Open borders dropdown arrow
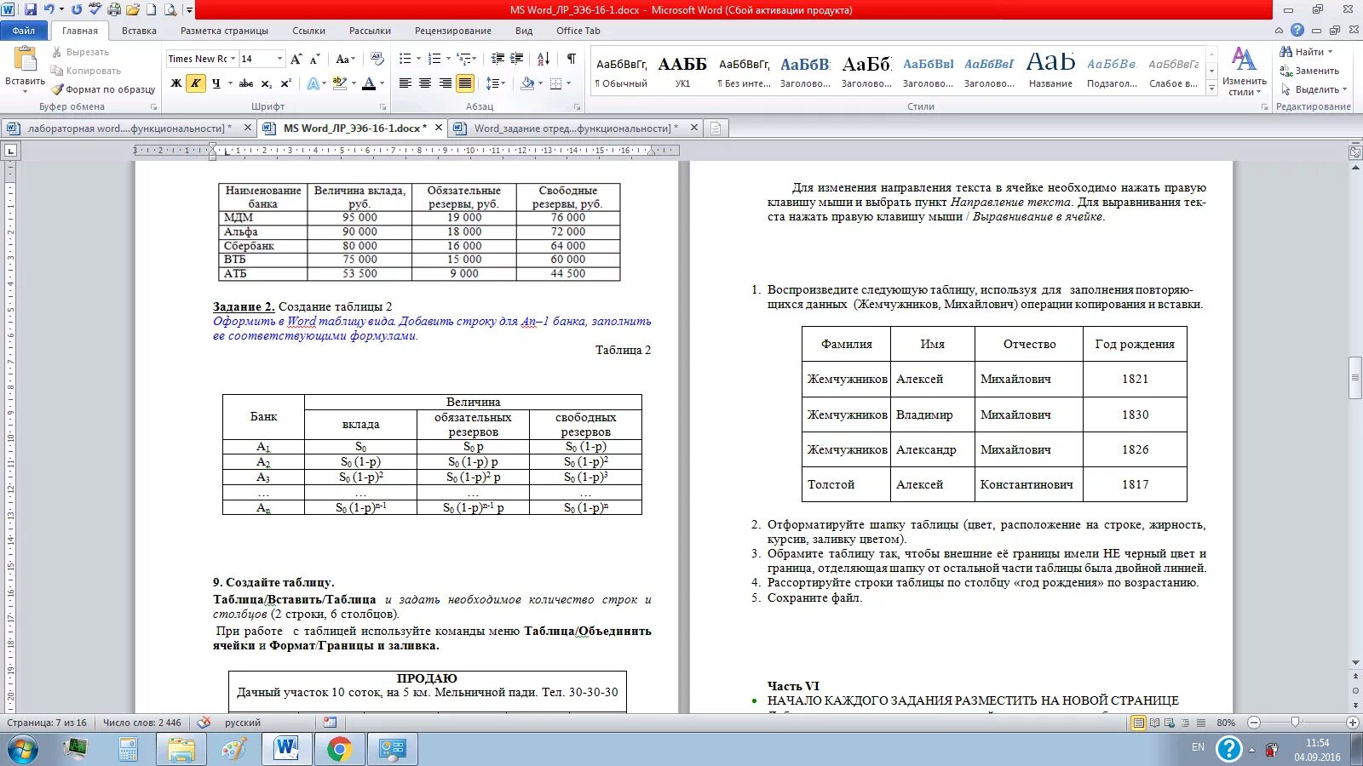1363x766 pixels. coord(568,83)
